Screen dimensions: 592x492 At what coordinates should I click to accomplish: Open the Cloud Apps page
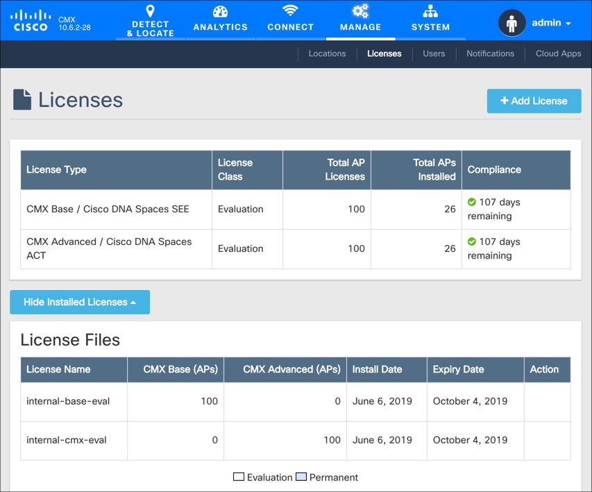pos(558,53)
